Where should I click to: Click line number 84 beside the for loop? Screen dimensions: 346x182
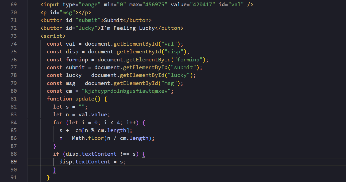pyautogui.click(x=14, y=122)
